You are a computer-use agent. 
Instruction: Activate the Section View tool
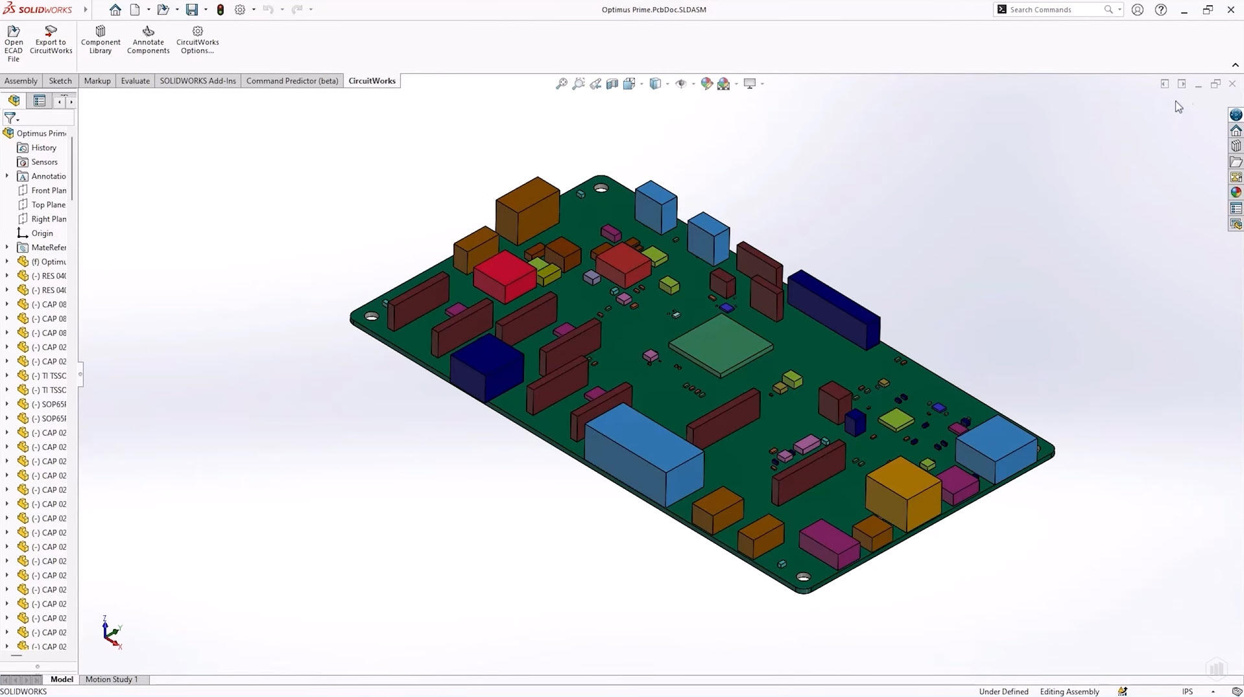(612, 84)
